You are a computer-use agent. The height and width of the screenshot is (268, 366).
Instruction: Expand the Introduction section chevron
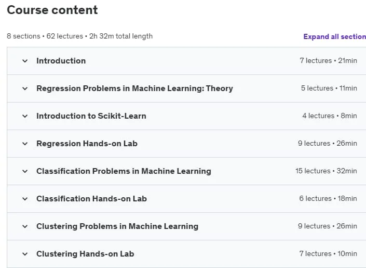[x=25, y=61]
